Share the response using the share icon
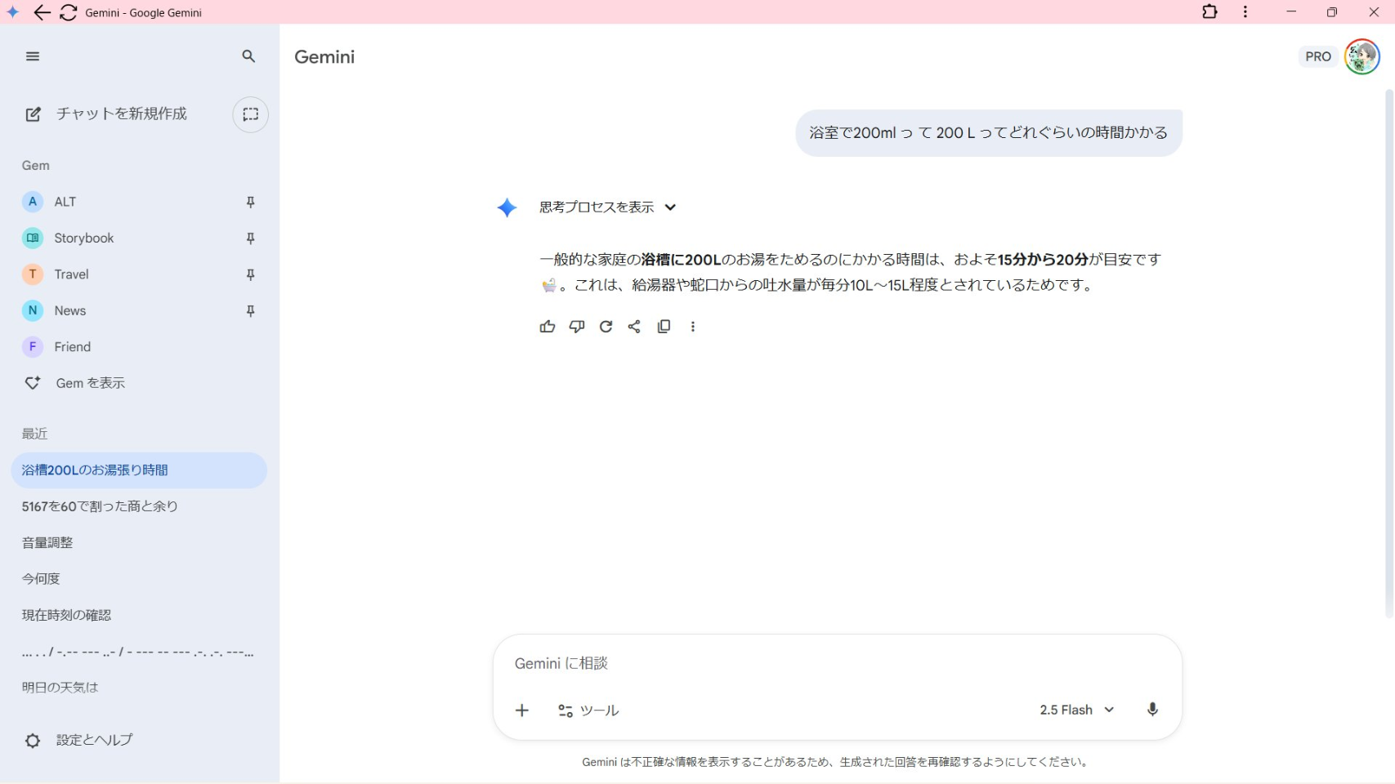Image resolution: width=1395 pixels, height=784 pixels. click(x=634, y=327)
